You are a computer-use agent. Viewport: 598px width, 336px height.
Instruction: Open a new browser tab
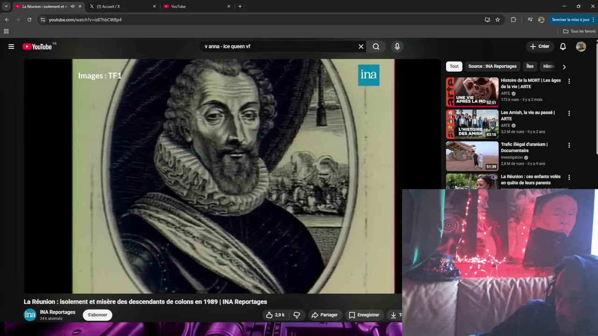pos(240,7)
